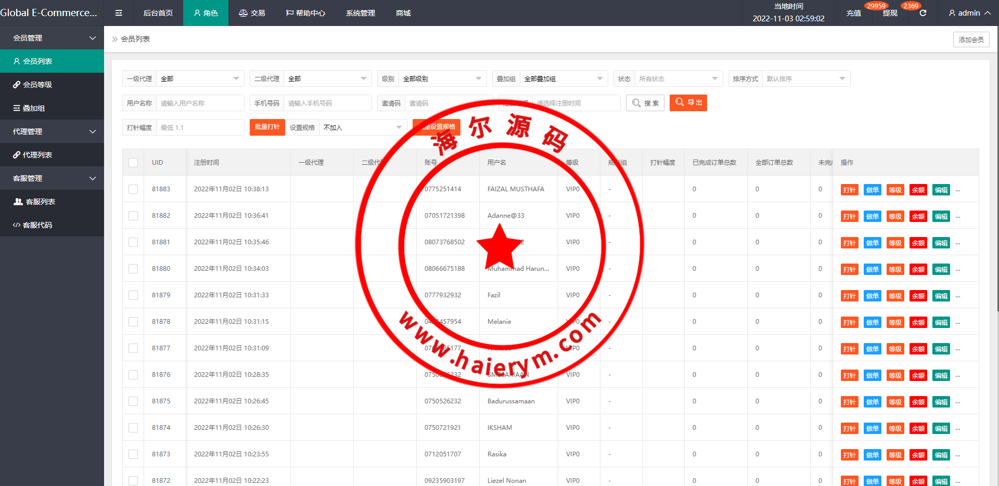
Task: Open 叠加组 list item in sidebar
Action: click(x=29, y=108)
